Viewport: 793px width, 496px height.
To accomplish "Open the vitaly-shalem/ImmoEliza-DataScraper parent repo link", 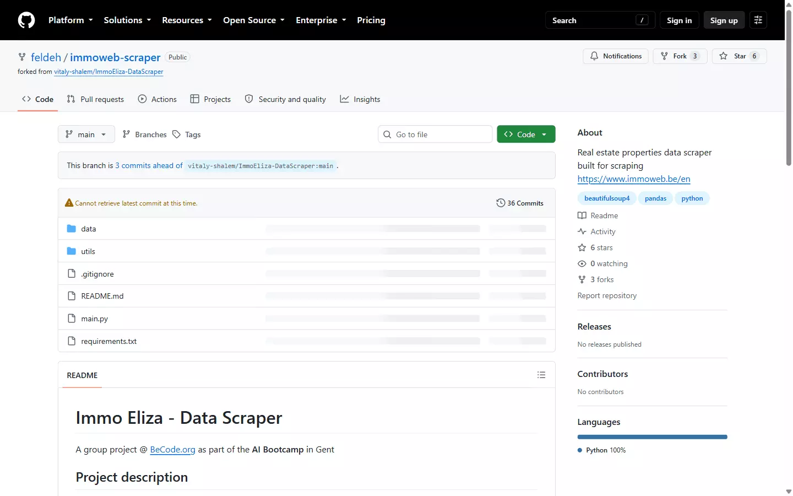I will point(108,72).
